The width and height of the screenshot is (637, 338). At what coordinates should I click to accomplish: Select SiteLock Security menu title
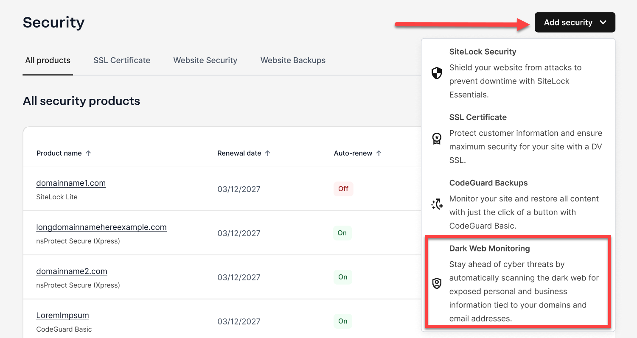[483, 52]
